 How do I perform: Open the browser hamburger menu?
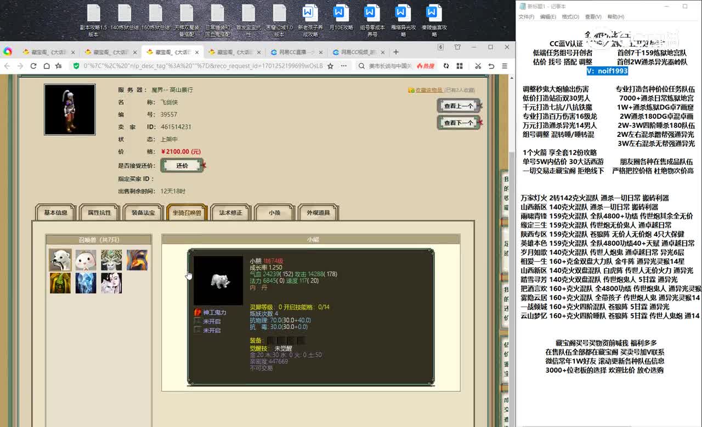(505, 66)
